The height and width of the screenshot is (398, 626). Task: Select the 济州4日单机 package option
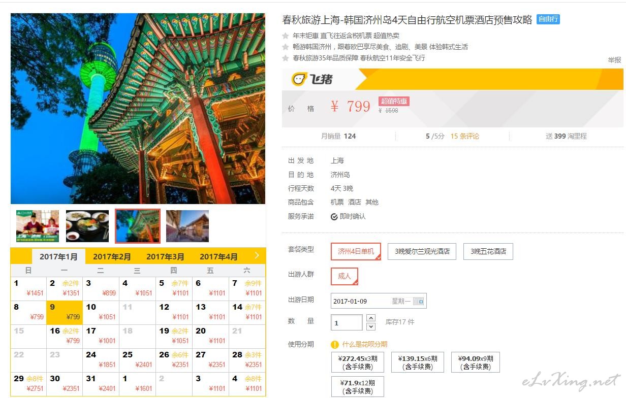coord(356,251)
